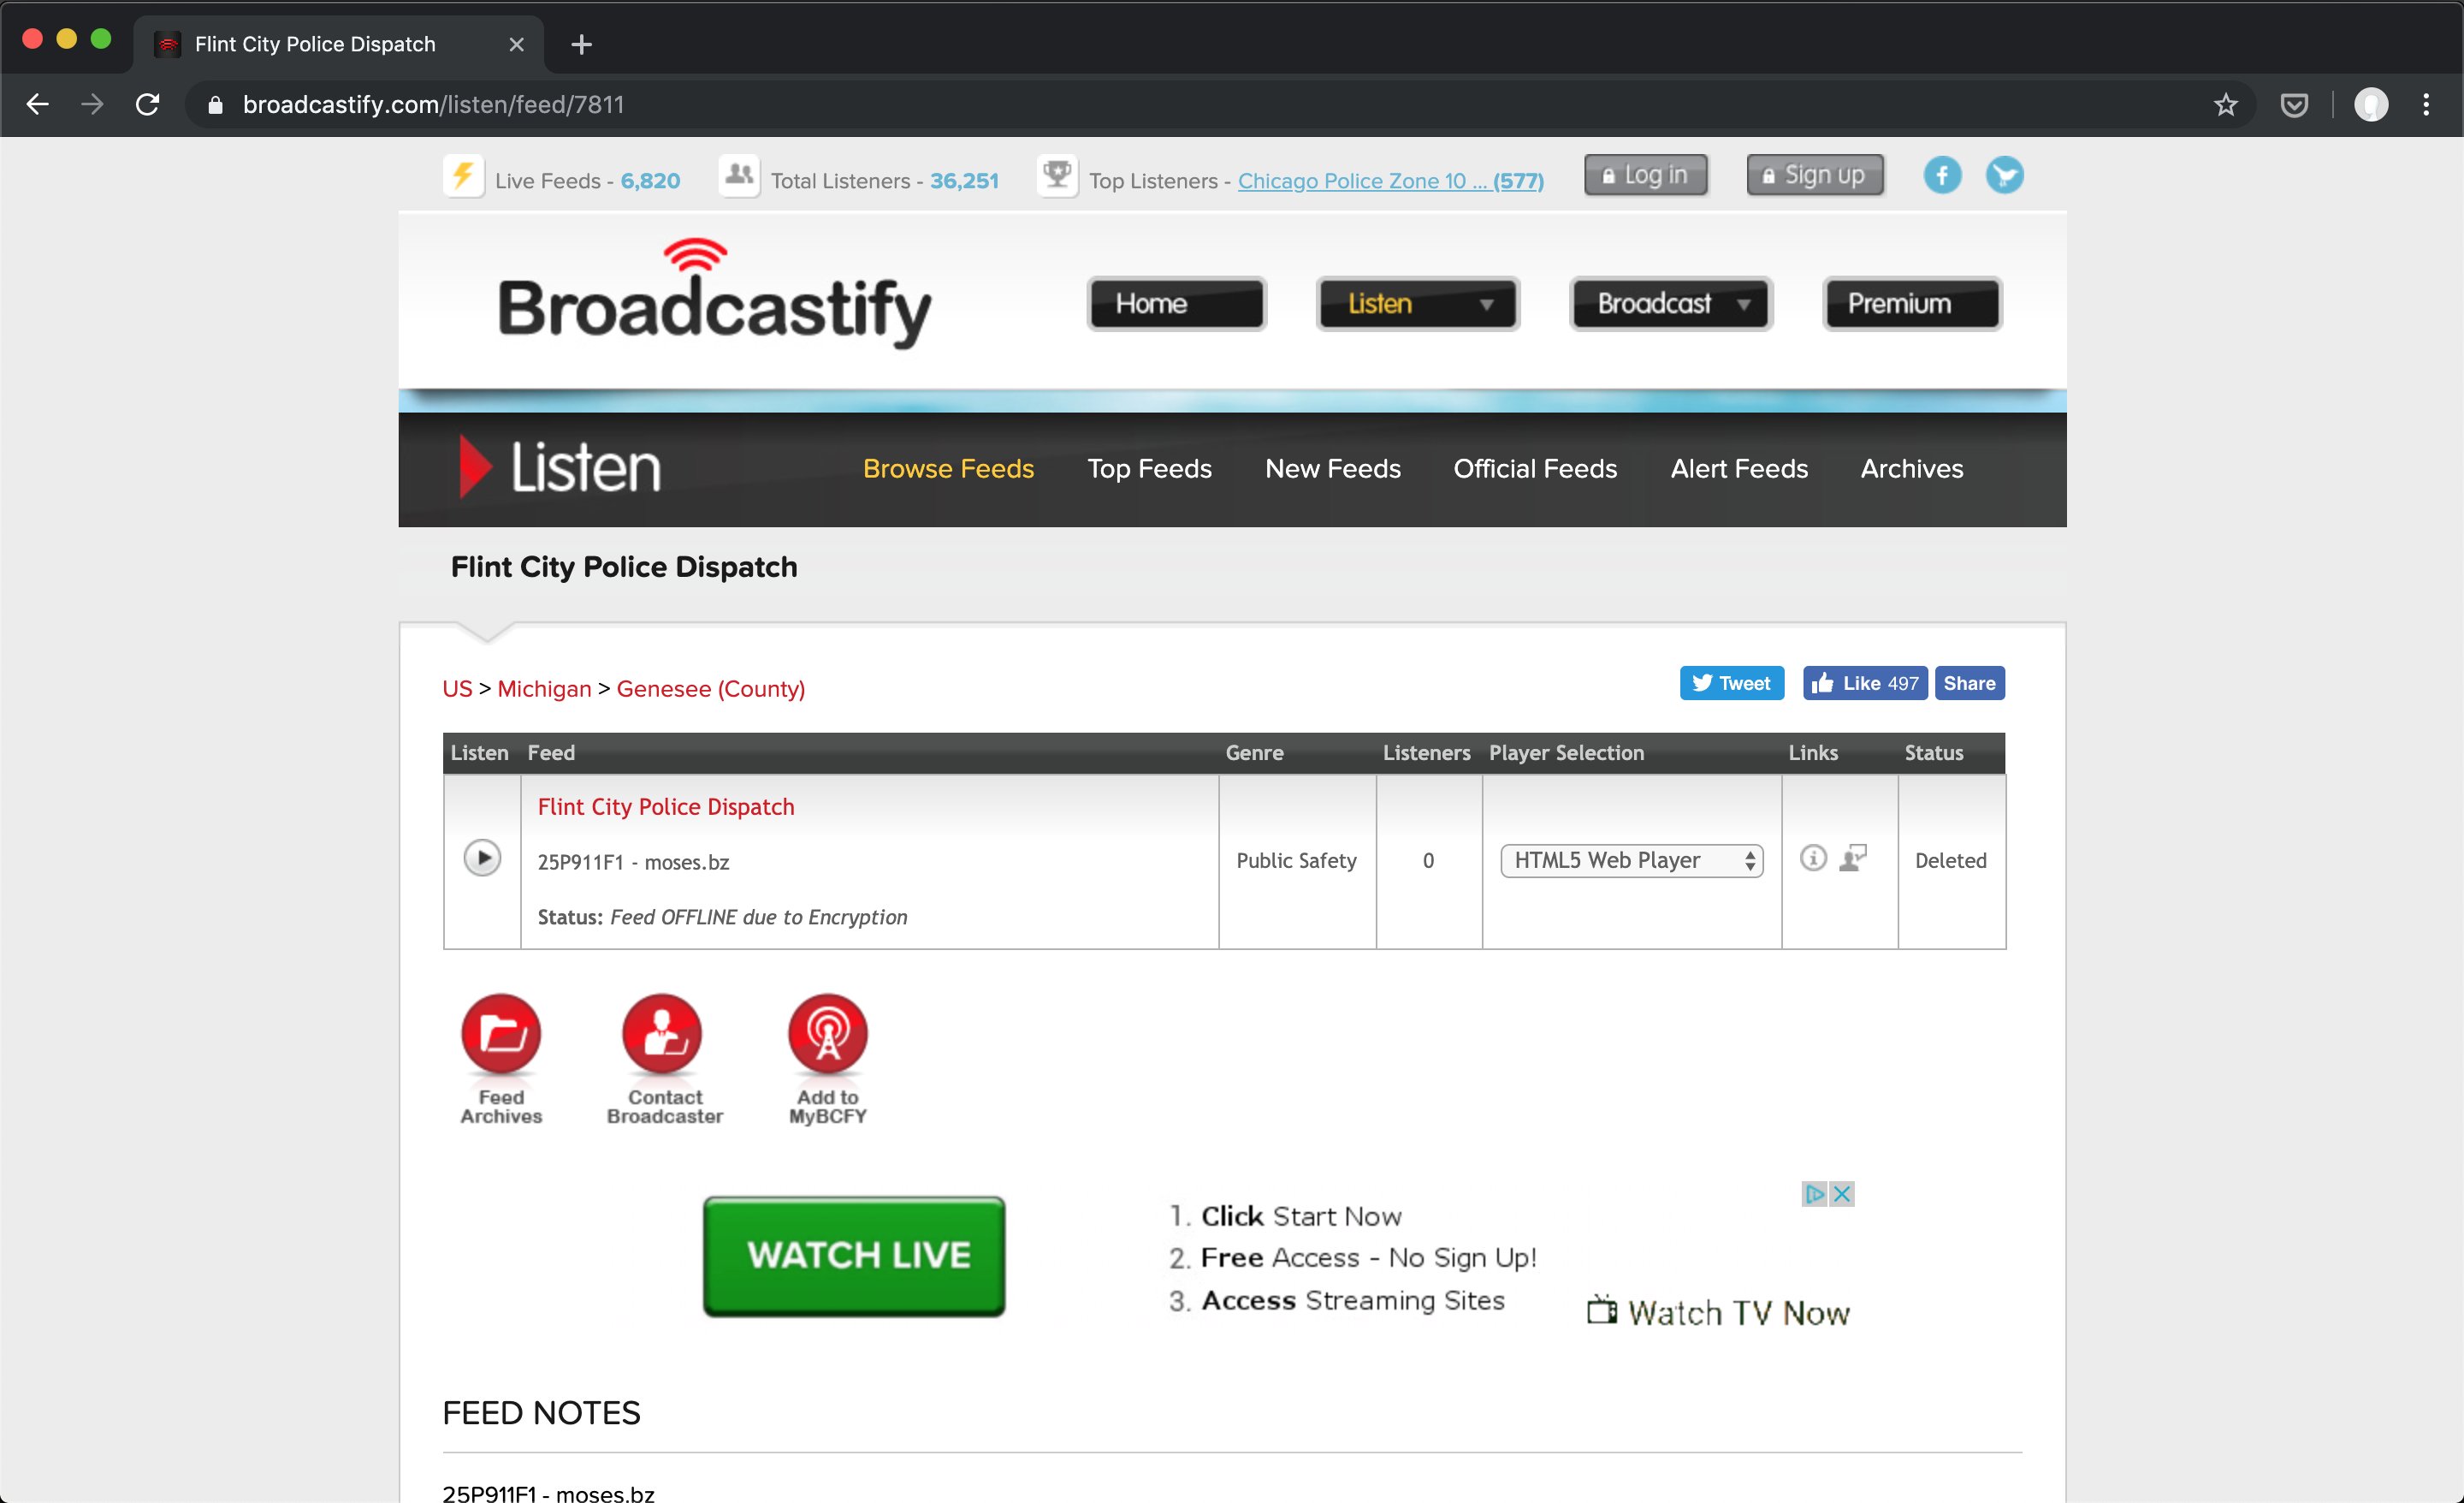Viewport: 2464px width, 1503px height.
Task: Go forward in browser history
Action: pyautogui.click(x=92, y=105)
